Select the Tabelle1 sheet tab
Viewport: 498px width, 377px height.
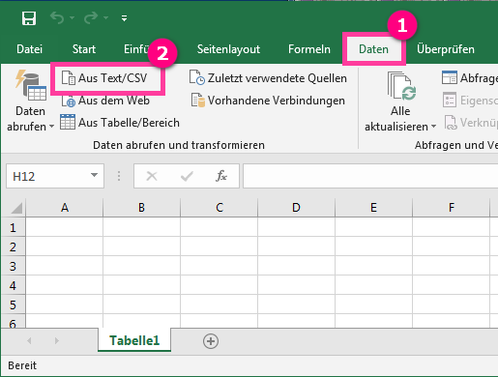134,340
